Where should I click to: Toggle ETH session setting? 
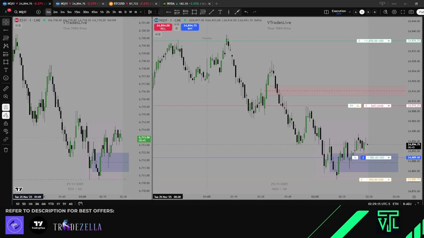tap(396, 204)
